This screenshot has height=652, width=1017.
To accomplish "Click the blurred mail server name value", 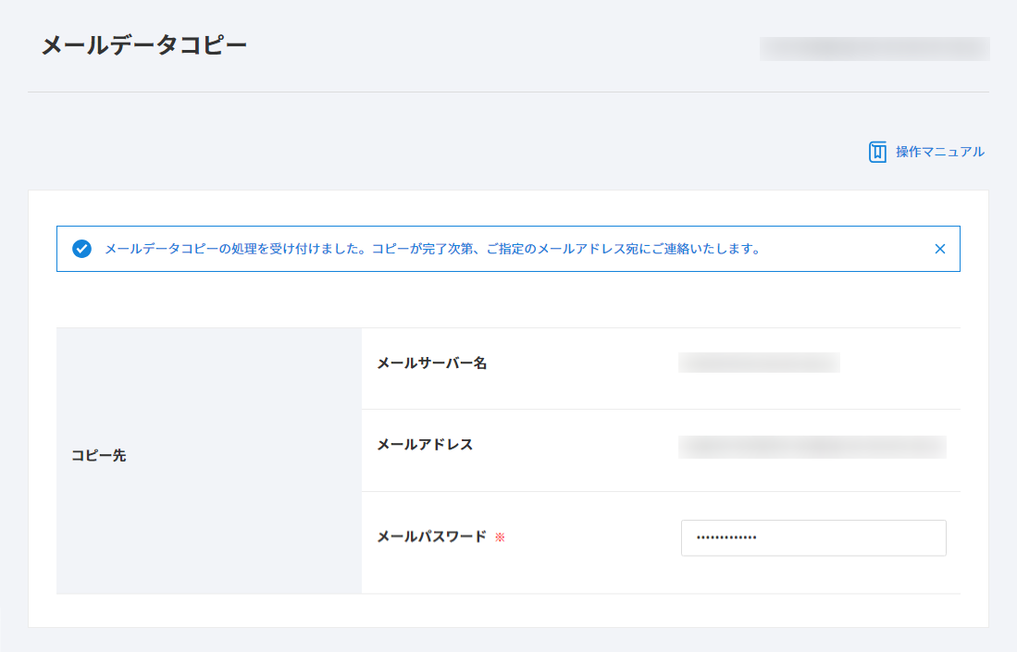I will (x=758, y=363).
